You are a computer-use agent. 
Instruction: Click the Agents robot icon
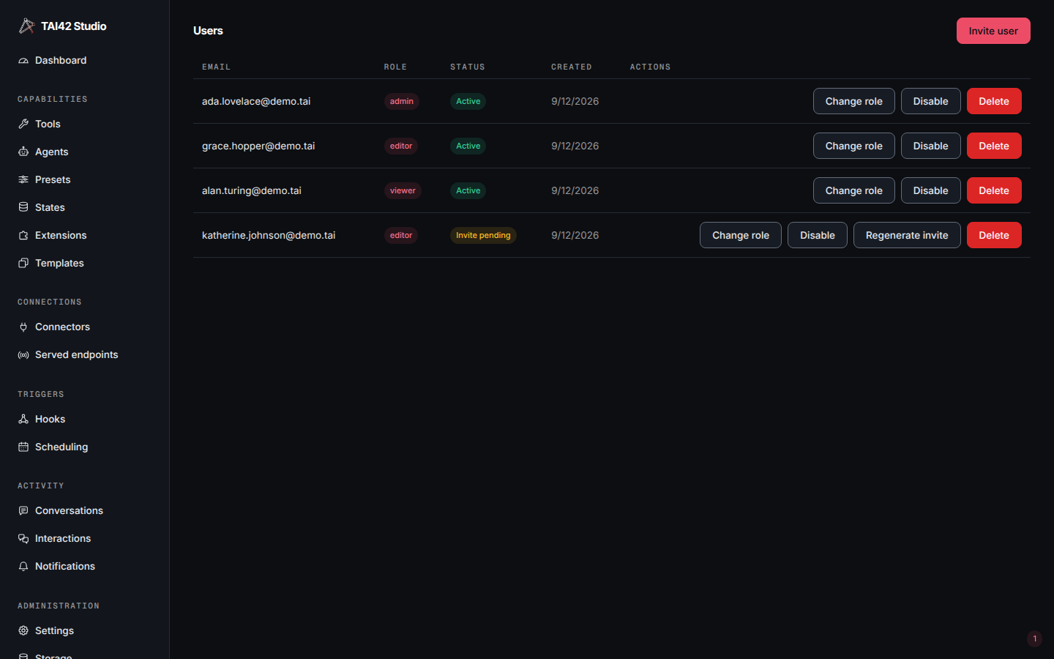(23, 152)
